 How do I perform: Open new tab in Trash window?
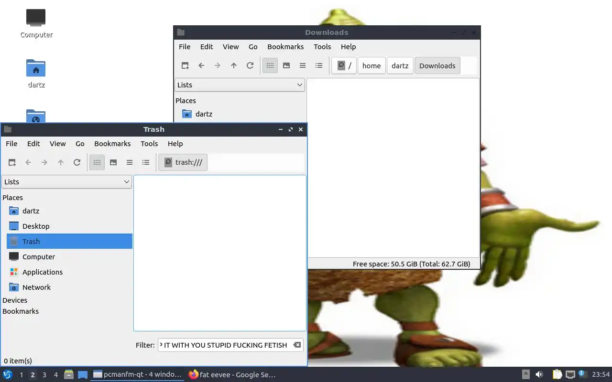click(x=12, y=162)
